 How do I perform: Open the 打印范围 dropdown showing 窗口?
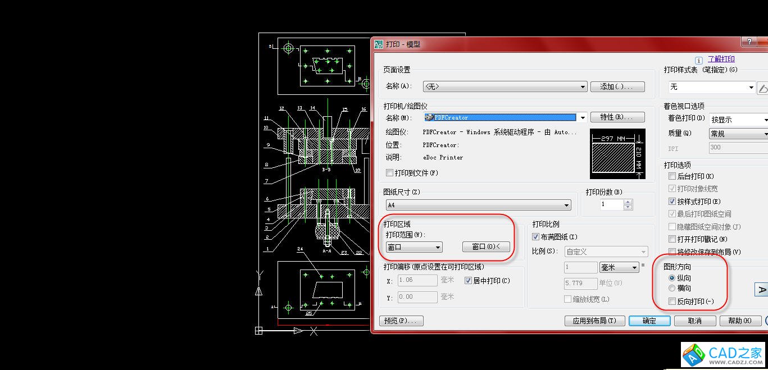[x=414, y=247]
